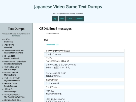Expand the Night in the Woods entry
The height and width of the screenshot is (102, 136).
[3, 78]
